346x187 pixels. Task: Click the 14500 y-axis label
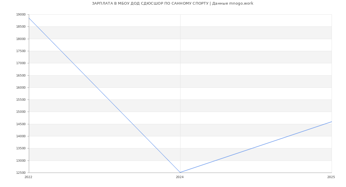tap(21, 124)
